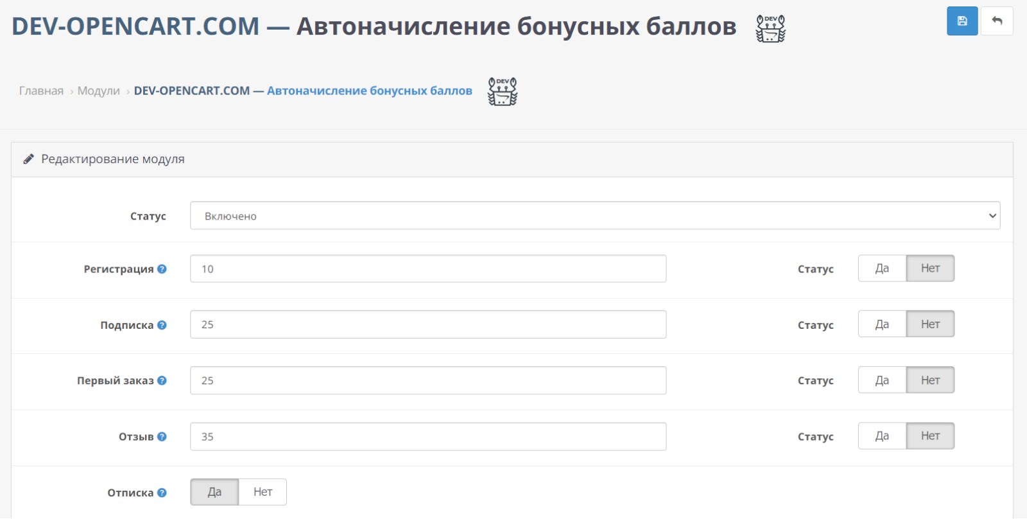Open the Модули breadcrumb link

click(x=99, y=91)
